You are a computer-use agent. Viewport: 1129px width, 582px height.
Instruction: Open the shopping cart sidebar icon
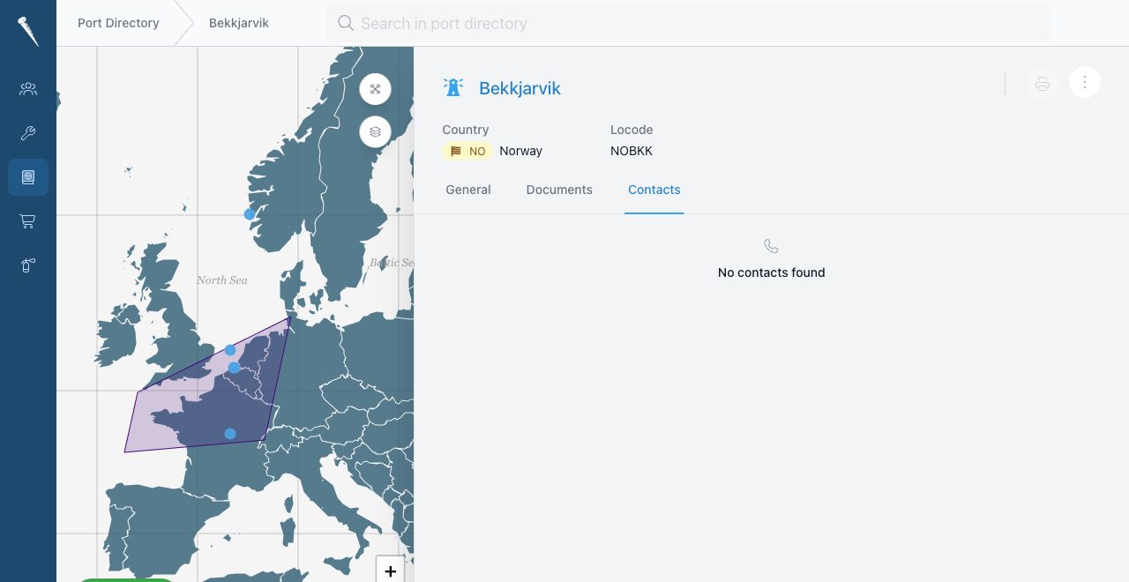coord(28,221)
